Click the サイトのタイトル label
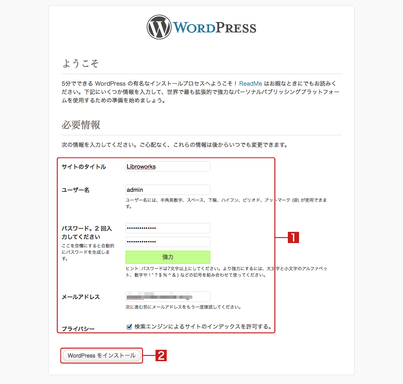This screenshot has height=384, width=403. coord(84,167)
